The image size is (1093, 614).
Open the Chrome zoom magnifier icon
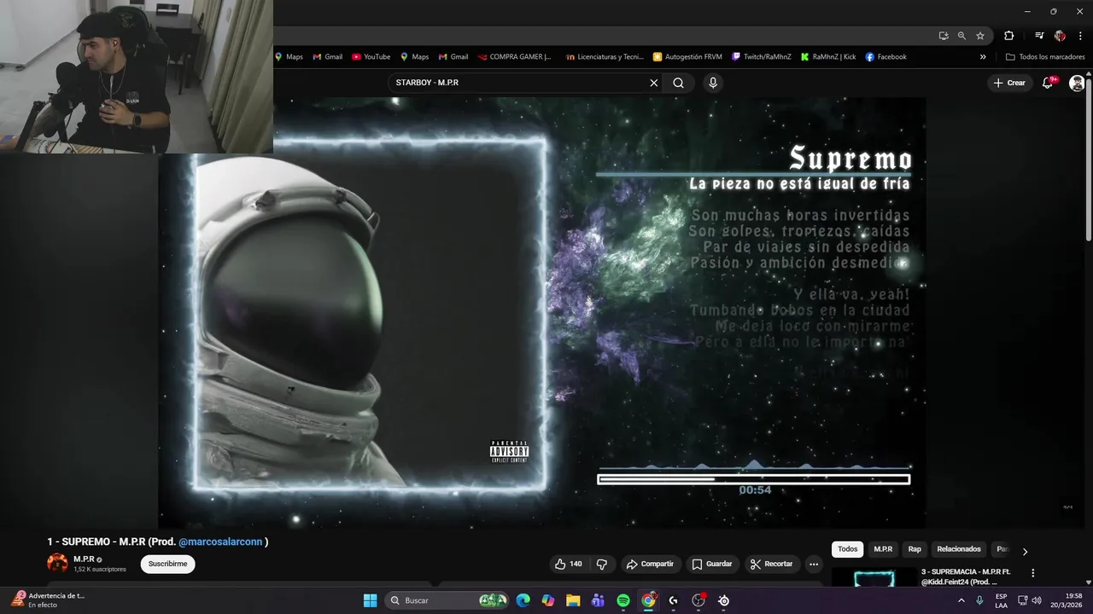(x=961, y=36)
